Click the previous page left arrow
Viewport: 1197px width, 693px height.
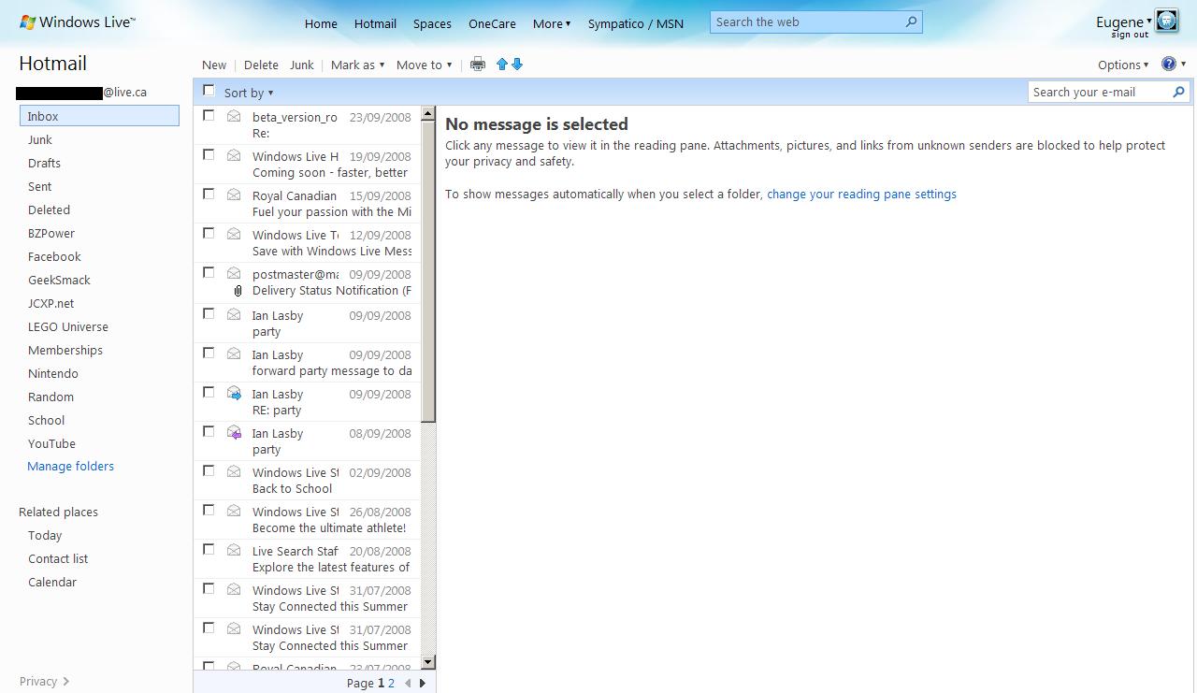click(x=408, y=684)
